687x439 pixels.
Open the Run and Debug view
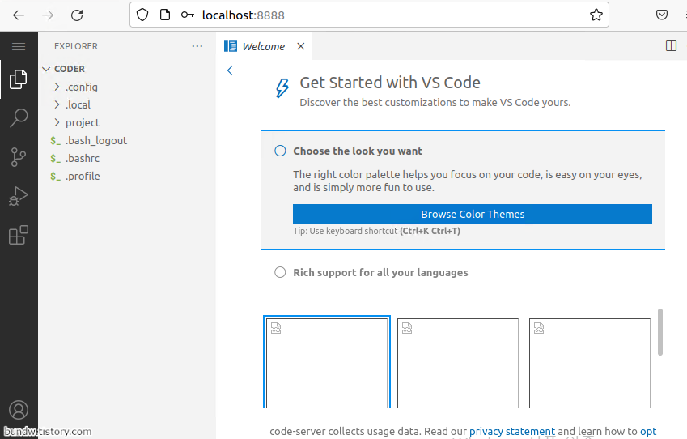tap(19, 196)
